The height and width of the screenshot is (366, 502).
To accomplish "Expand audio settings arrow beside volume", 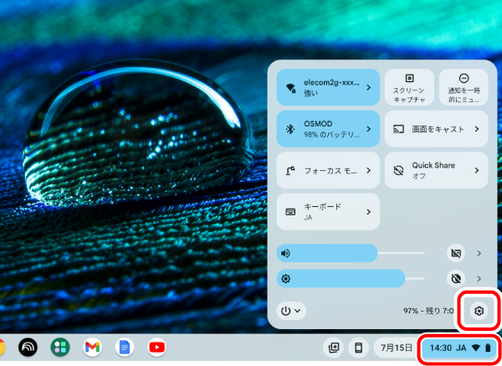I will click(x=479, y=252).
